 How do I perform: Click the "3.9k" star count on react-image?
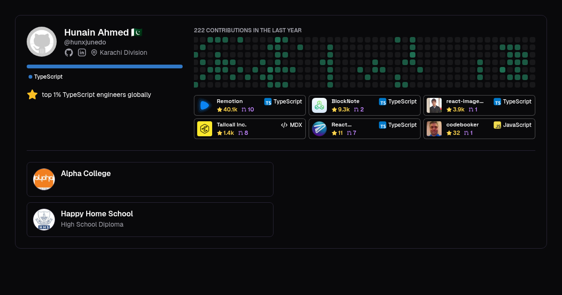click(459, 110)
